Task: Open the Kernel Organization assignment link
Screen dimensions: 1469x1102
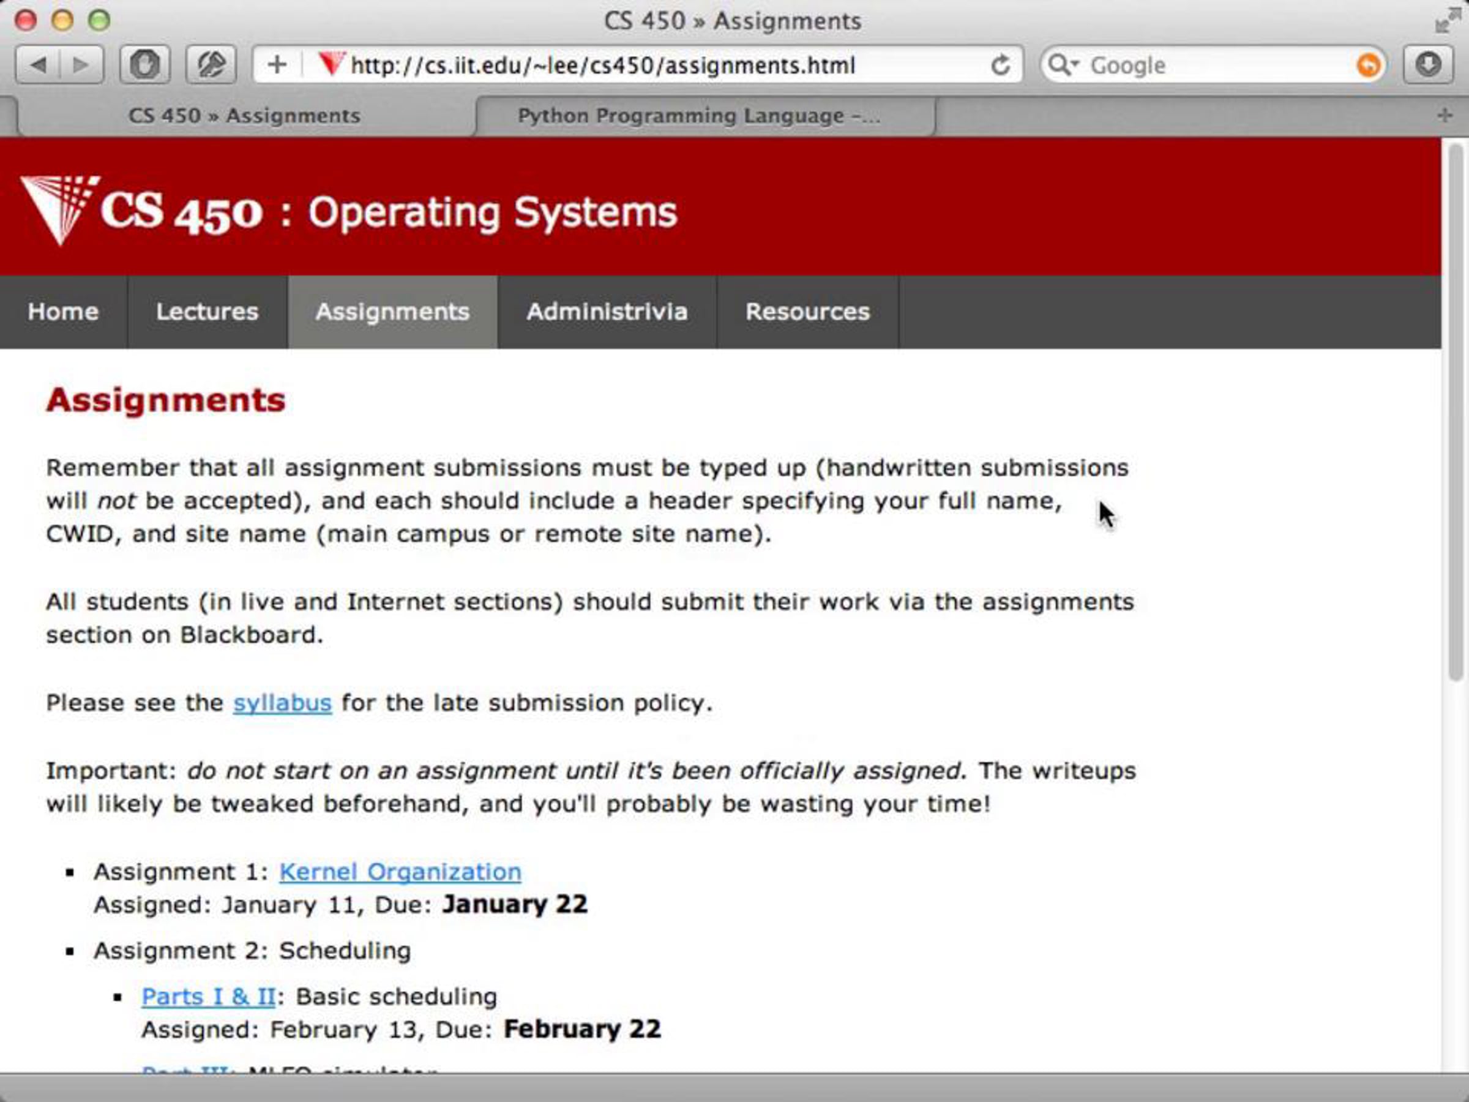Action: tap(400, 872)
